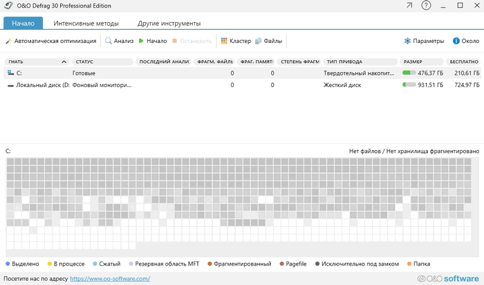Screen dimensions: 484x285
Task: Click the Автоматическая оптимизация wand icon
Action: click(9, 41)
